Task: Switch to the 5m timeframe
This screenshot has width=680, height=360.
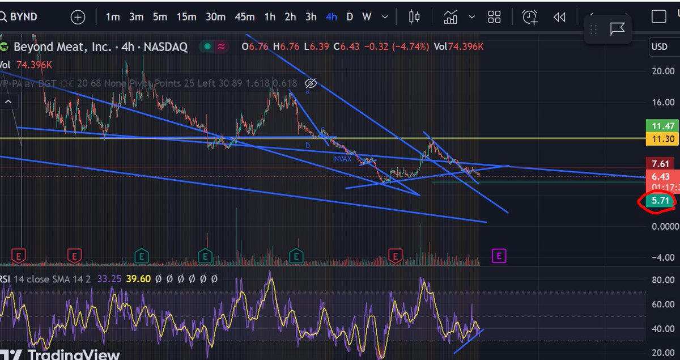Action: click(x=160, y=17)
